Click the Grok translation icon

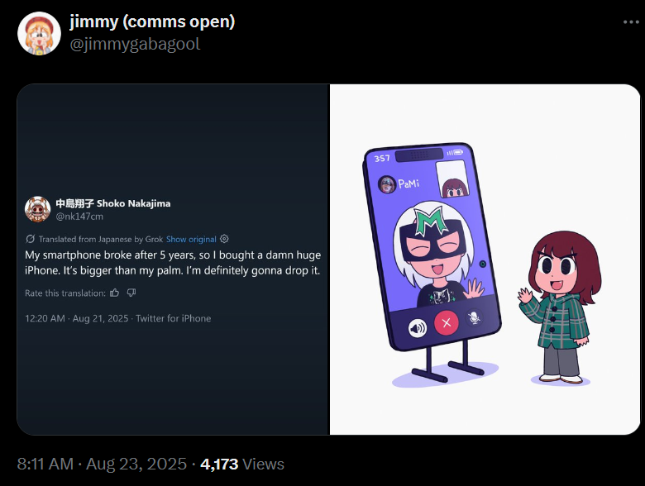30,239
